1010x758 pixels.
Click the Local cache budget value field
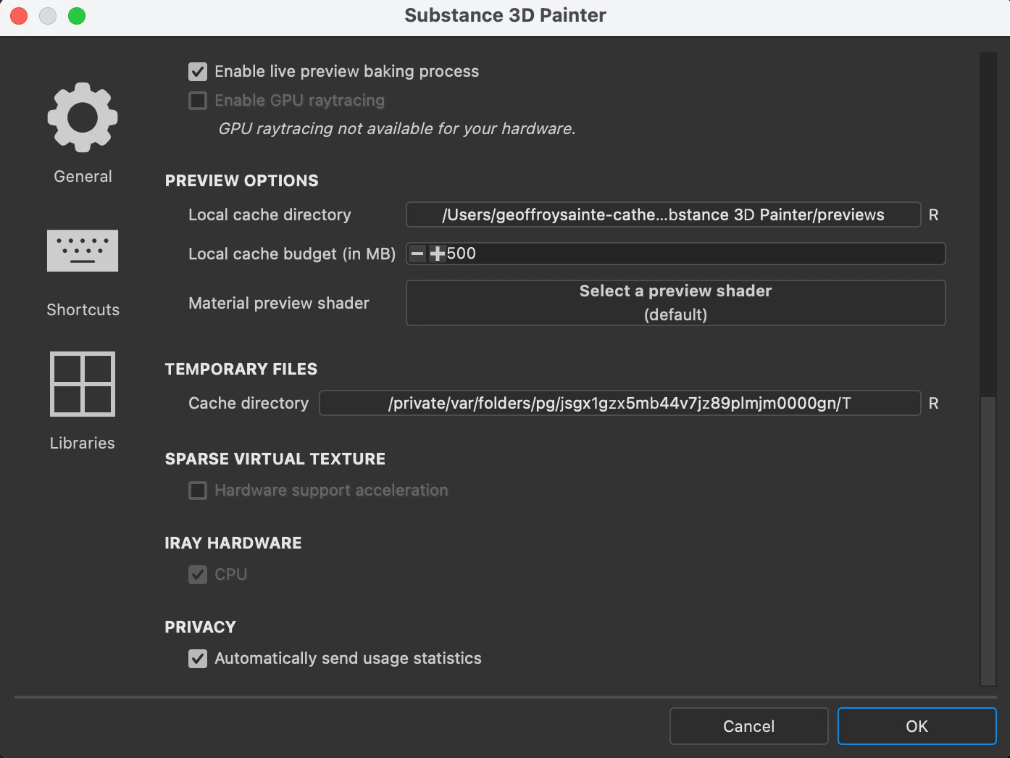coord(675,254)
